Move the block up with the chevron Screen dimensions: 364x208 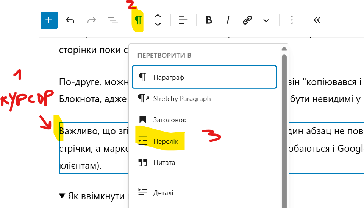pyautogui.click(x=158, y=16)
